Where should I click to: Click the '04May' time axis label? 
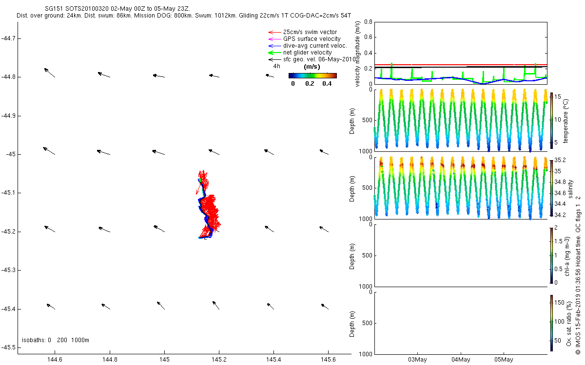(x=461, y=360)
